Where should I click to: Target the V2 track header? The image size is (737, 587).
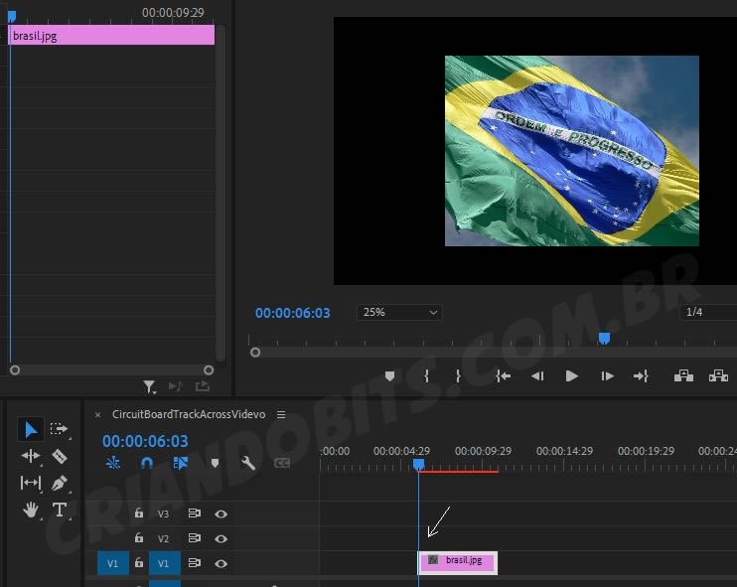(x=163, y=538)
